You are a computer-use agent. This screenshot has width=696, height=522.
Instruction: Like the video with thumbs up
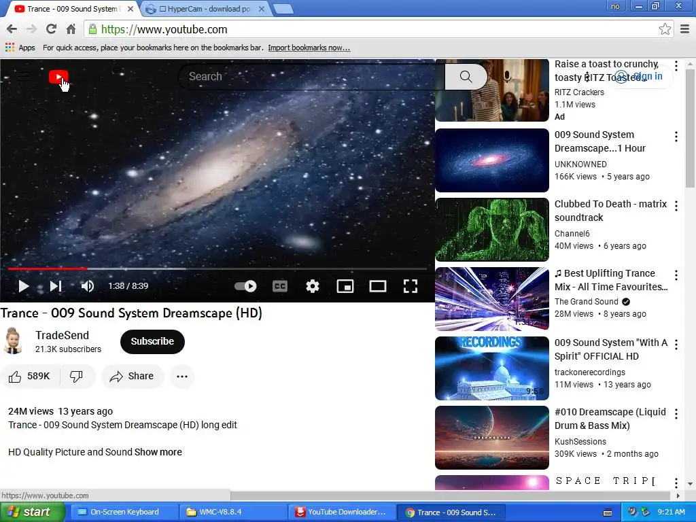pyautogui.click(x=30, y=377)
